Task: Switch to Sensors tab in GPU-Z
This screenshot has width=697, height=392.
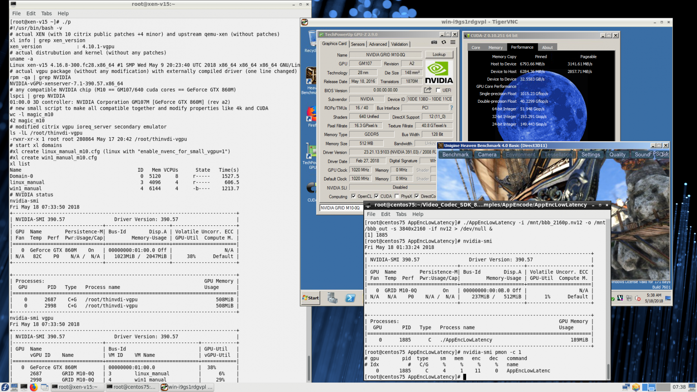Action: 358,44
